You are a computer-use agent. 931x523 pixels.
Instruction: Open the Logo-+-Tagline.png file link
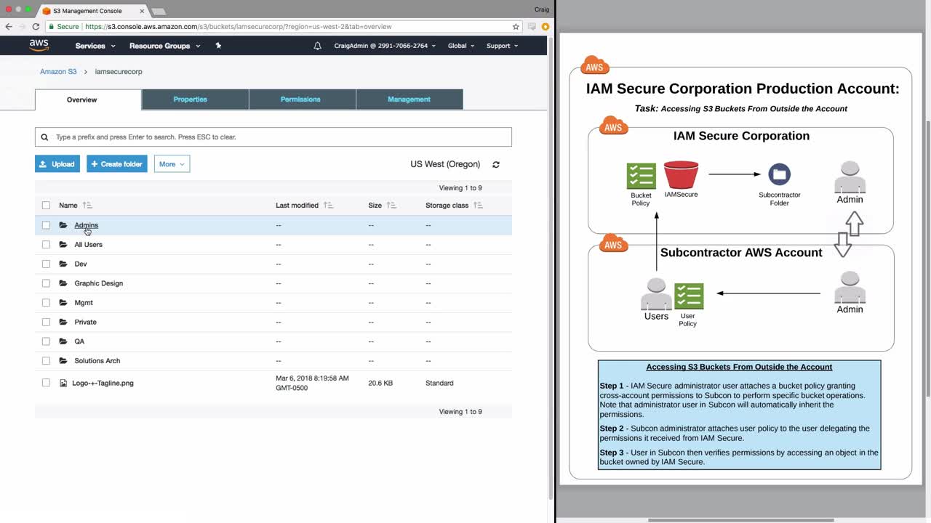point(103,383)
